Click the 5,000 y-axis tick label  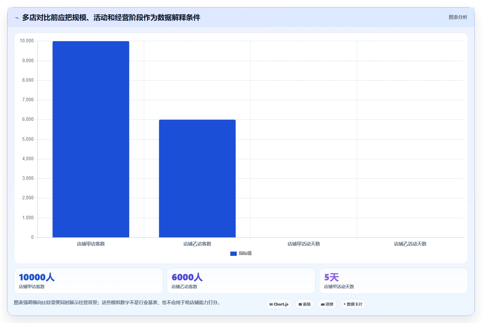point(28,139)
